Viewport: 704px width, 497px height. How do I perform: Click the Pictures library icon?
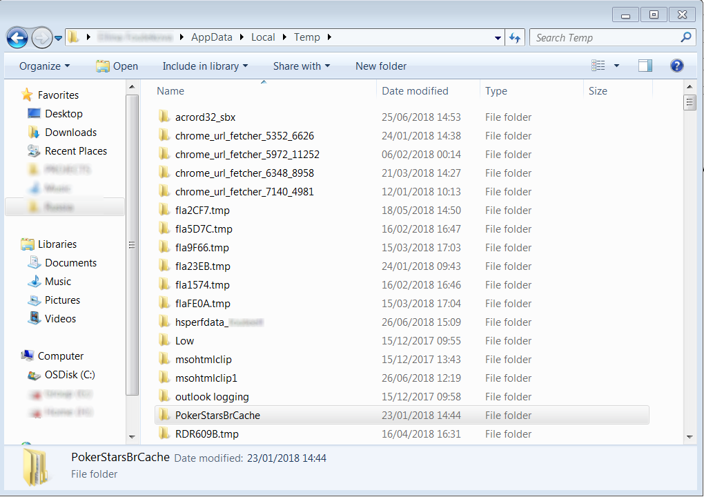click(x=35, y=300)
